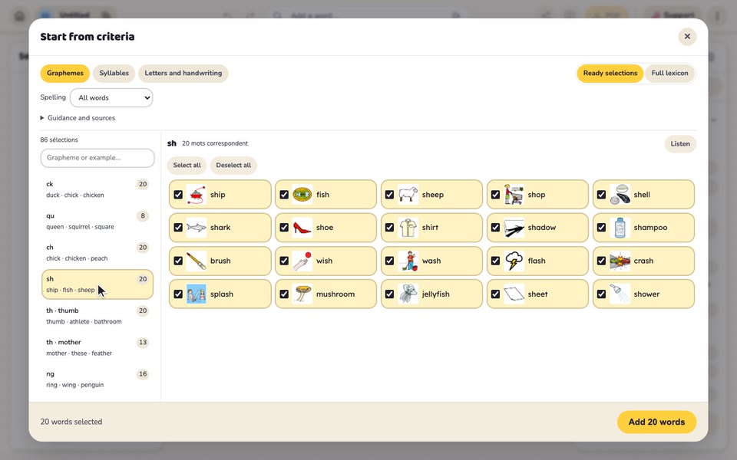This screenshot has width=737, height=460.
Task: Switch to Full lexicon view
Action: [x=669, y=74]
